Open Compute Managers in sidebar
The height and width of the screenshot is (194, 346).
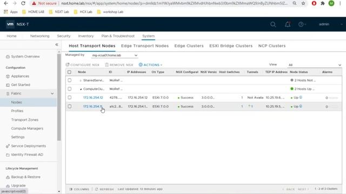pos(27,128)
